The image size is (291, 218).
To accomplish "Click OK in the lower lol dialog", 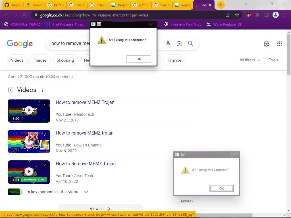I will (221, 188).
